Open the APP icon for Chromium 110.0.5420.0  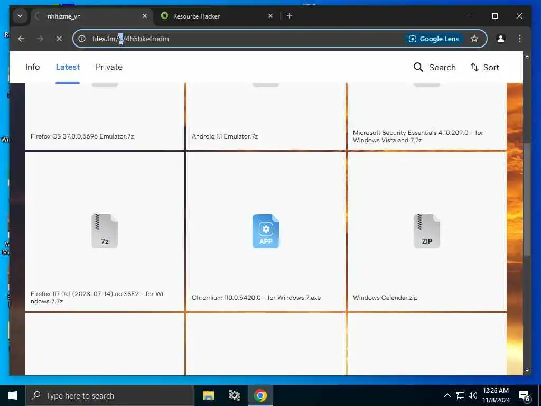coord(266,231)
